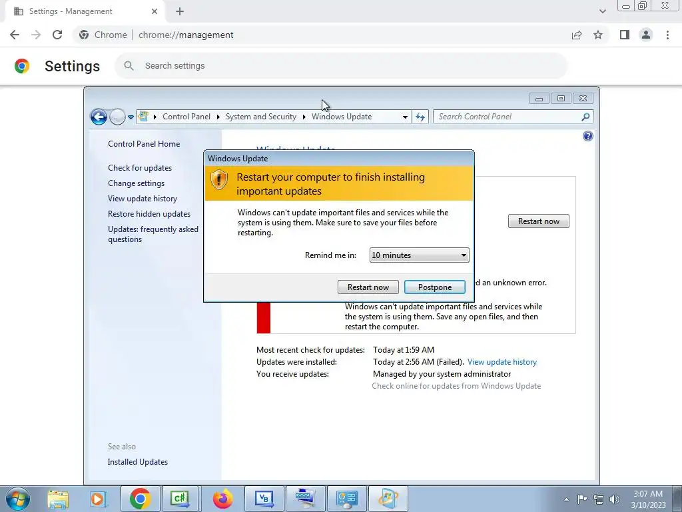This screenshot has width=682, height=512.
Task: Switch to Chrome taskbar icon
Action: 140,499
